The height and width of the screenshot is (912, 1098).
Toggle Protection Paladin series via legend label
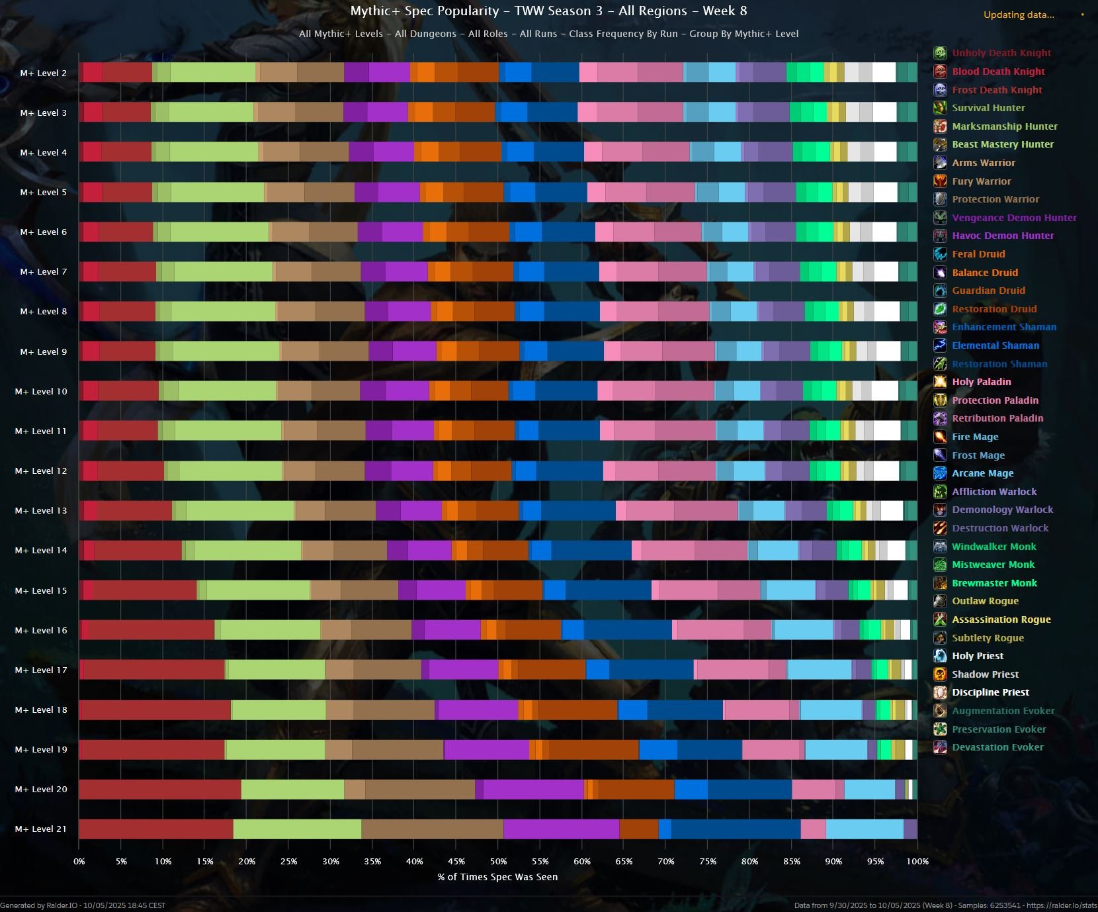pyautogui.click(x=995, y=400)
